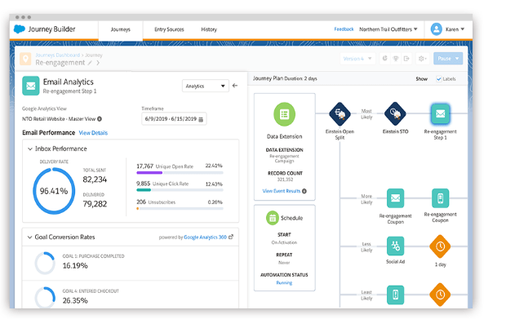Click the Journey breadcrumb text

click(x=94, y=55)
